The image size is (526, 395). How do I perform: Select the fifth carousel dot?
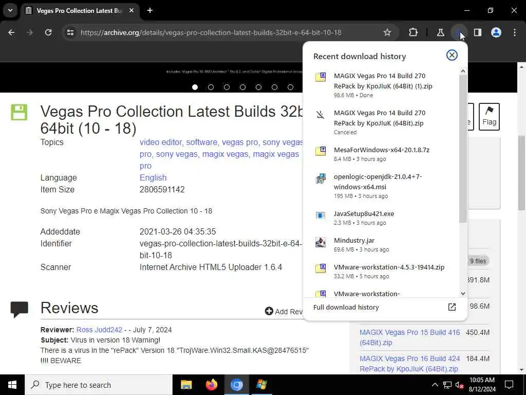point(259,87)
